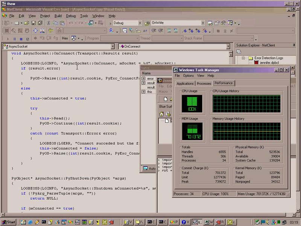Open the OnWrite find combo dropdown
The width and height of the screenshot is (301, 226).
pos(203,23)
